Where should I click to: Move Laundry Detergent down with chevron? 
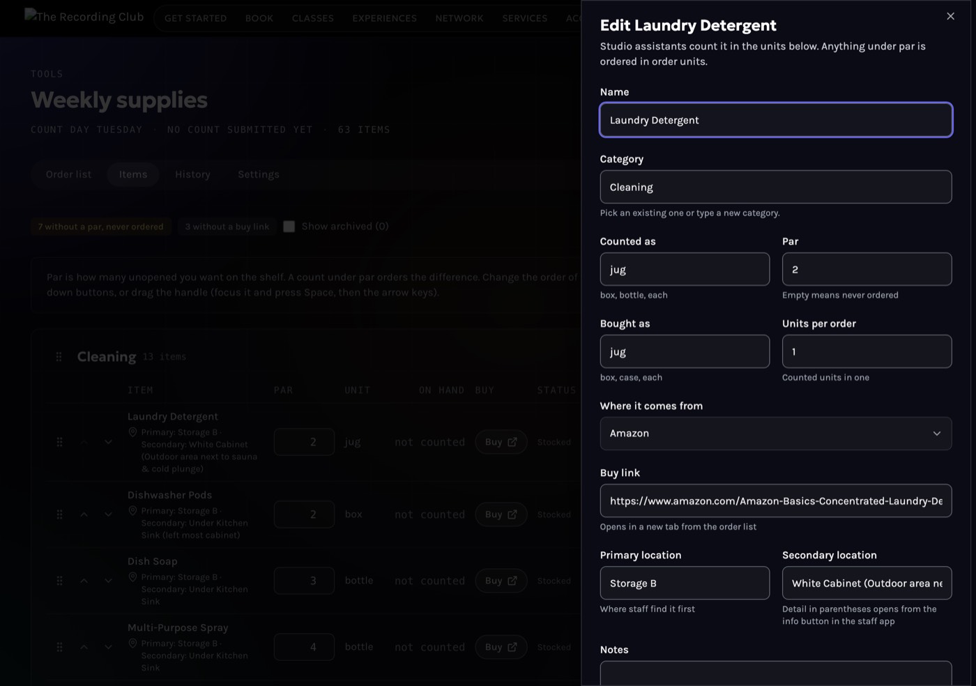[108, 442]
